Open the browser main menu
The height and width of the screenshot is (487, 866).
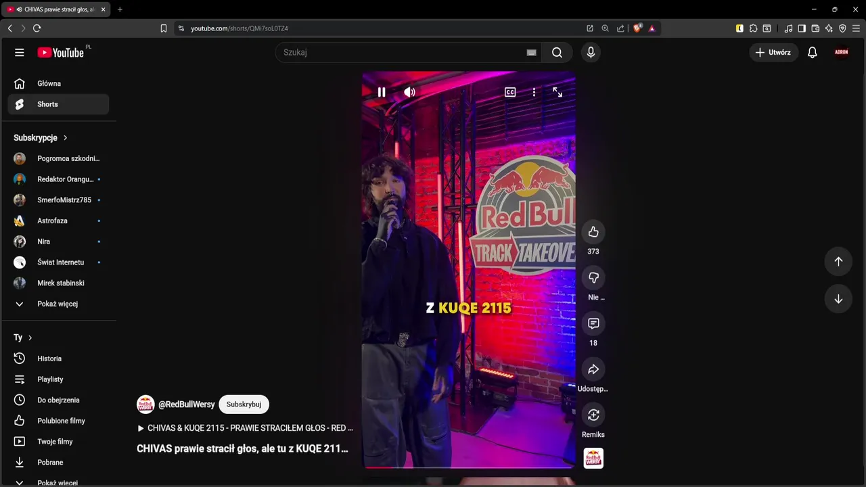[856, 28]
